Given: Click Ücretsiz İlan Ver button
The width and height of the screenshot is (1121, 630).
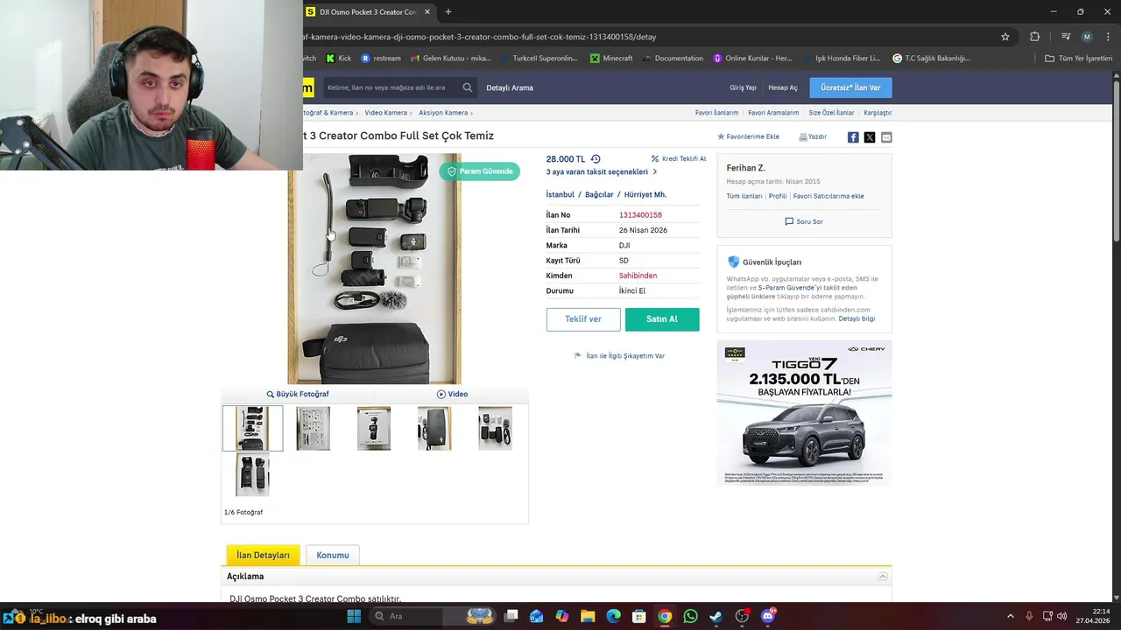Looking at the screenshot, I should [850, 87].
